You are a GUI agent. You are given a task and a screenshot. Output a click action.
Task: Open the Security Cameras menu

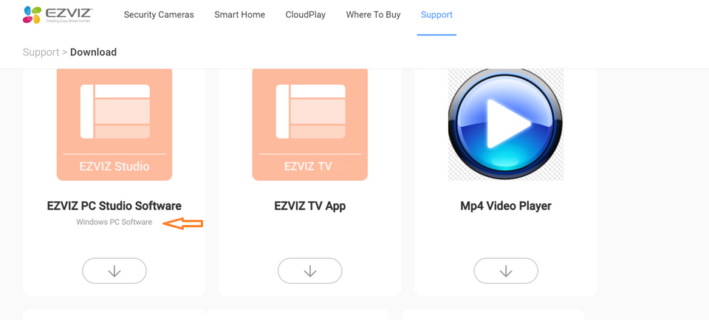[x=159, y=15]
